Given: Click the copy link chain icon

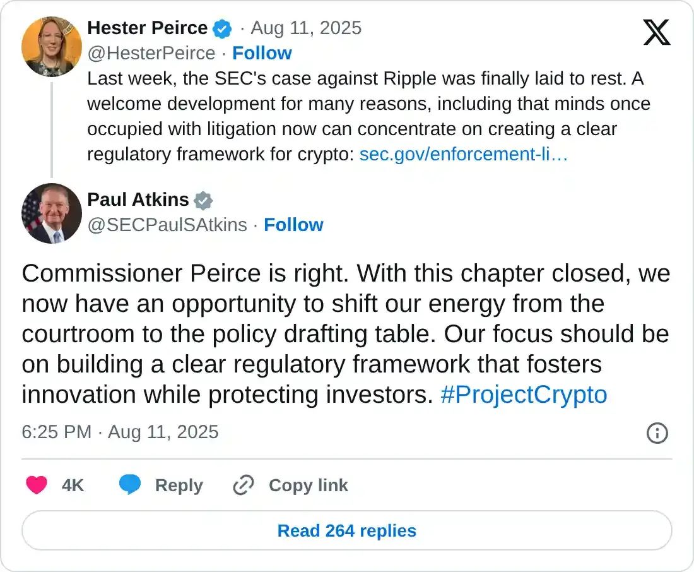Looking at the screenshot, I should [x=243, y=485].
